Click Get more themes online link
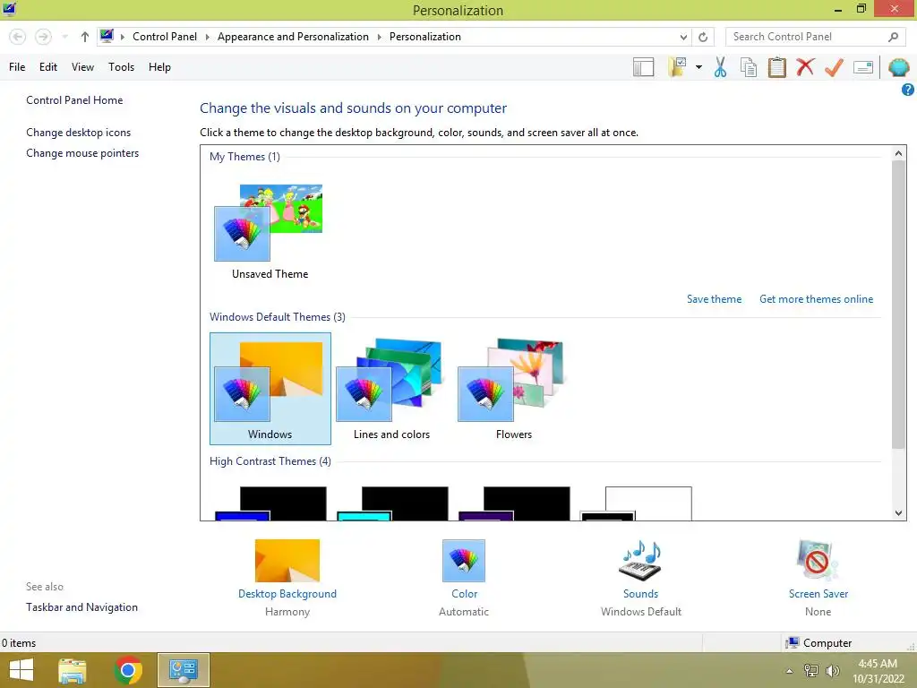Image resolution: width=917 pixels, height=688 pixels. click(x=816, y=299)
